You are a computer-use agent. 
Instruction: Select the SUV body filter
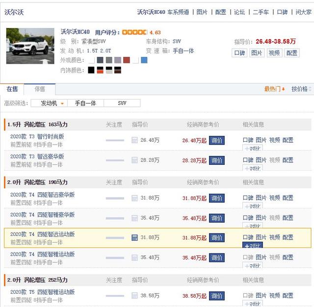[122, 103]
